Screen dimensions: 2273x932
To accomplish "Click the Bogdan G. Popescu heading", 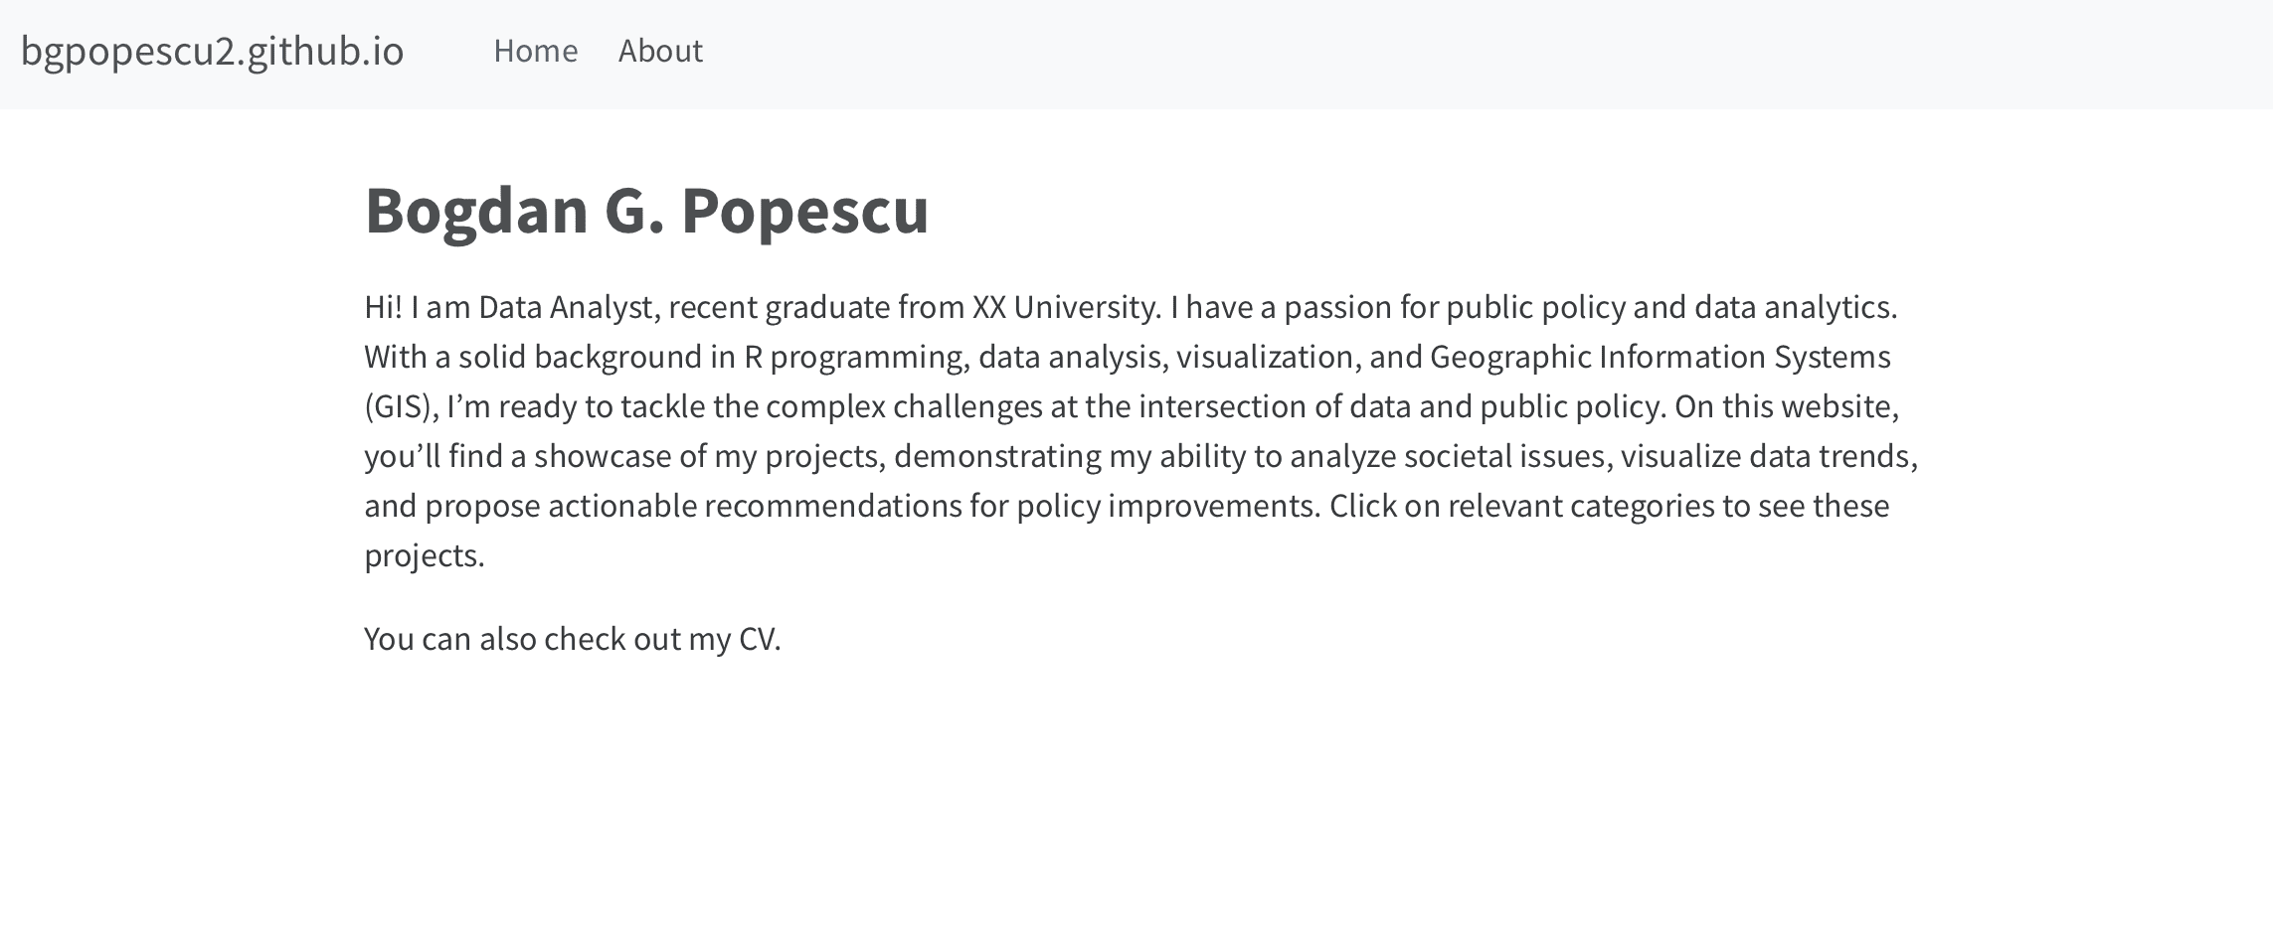I will coord(646,211).
